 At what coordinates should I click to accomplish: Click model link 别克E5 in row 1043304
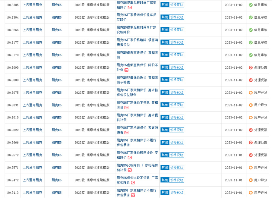pyautogui.click(x=57, y=17)
